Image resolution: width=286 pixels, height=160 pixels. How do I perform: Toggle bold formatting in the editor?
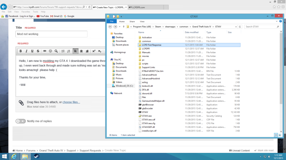coord(21,51)
